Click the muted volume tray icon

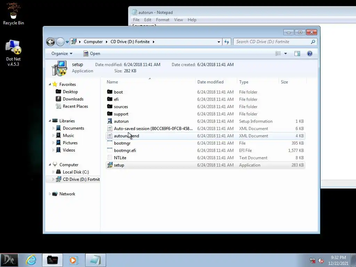321,261
